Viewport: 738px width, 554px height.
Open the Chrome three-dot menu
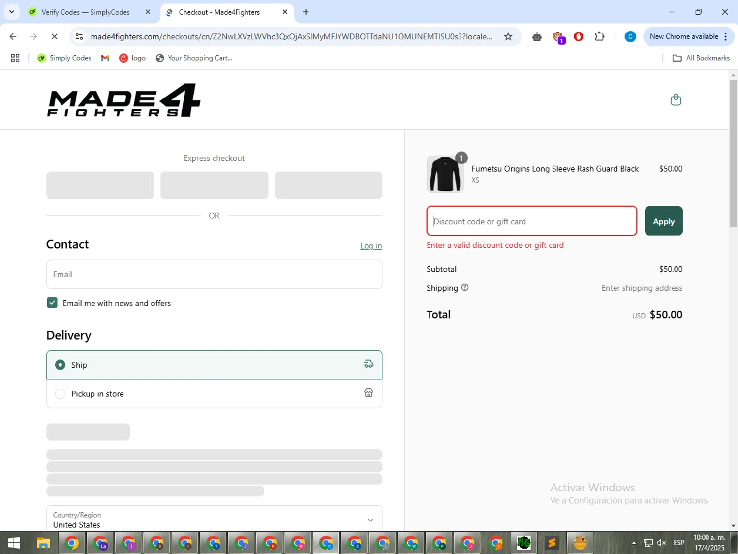[x=726, y=36]
